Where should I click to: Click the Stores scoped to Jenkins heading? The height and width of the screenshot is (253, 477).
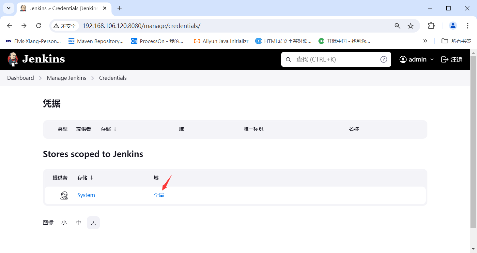click(x=93, y=154)
